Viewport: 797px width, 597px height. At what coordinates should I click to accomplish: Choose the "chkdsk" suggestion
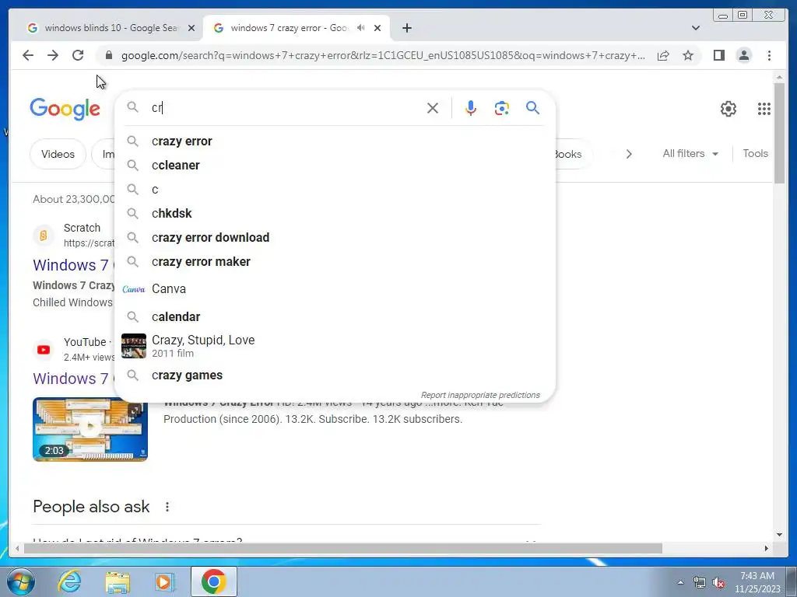pos(335,213)
